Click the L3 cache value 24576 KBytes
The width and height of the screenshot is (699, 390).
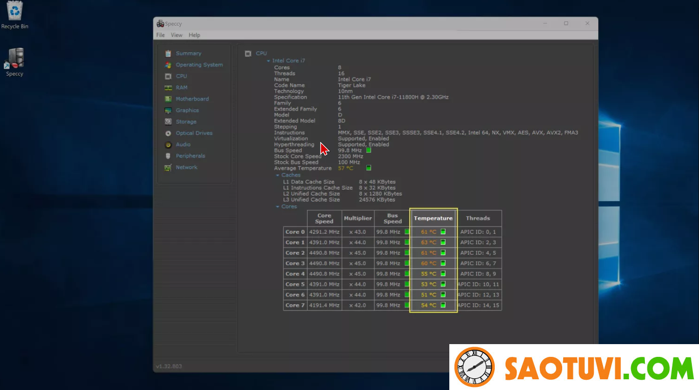tap(378, 200)
